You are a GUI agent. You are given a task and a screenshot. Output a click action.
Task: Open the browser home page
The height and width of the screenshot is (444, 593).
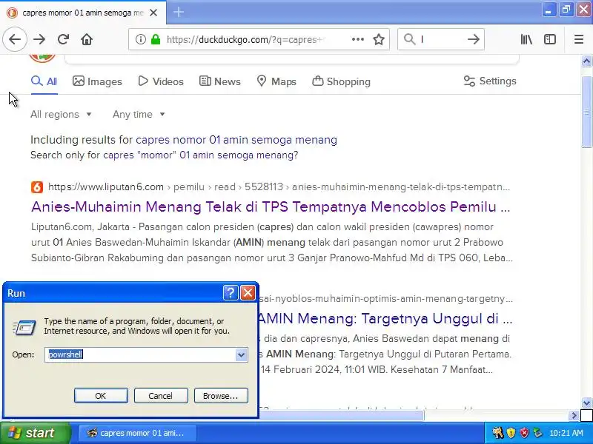[87, 39]
